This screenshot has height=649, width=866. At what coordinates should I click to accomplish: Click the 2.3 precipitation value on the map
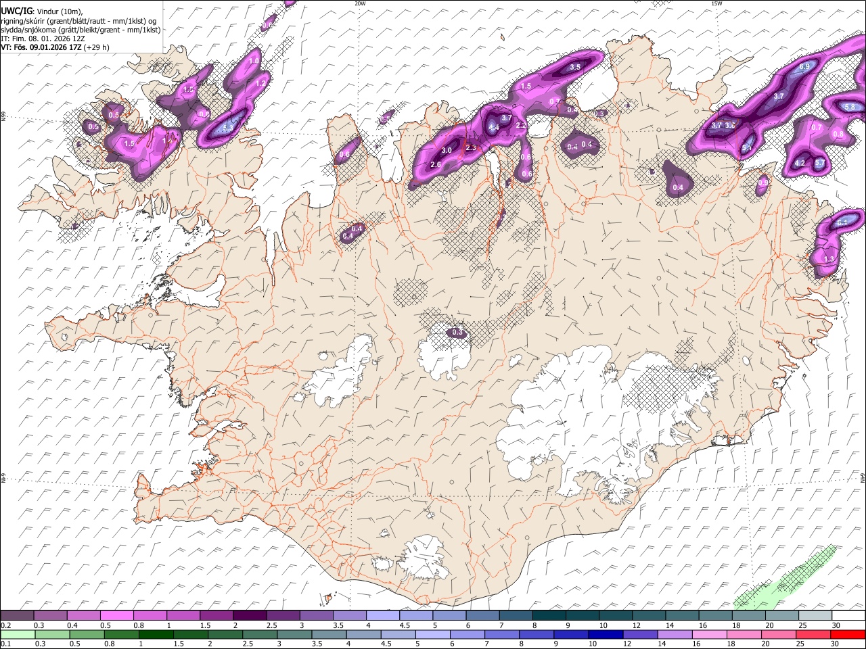pyautogui.click(x=471, y=147)
